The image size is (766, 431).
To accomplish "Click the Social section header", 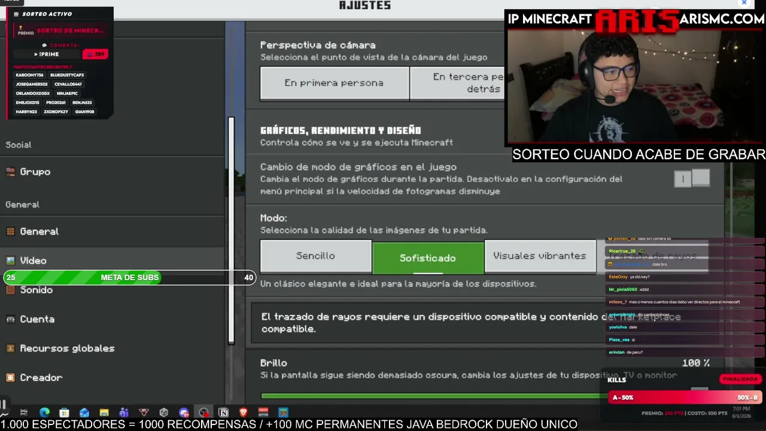I will click(19, 145).
